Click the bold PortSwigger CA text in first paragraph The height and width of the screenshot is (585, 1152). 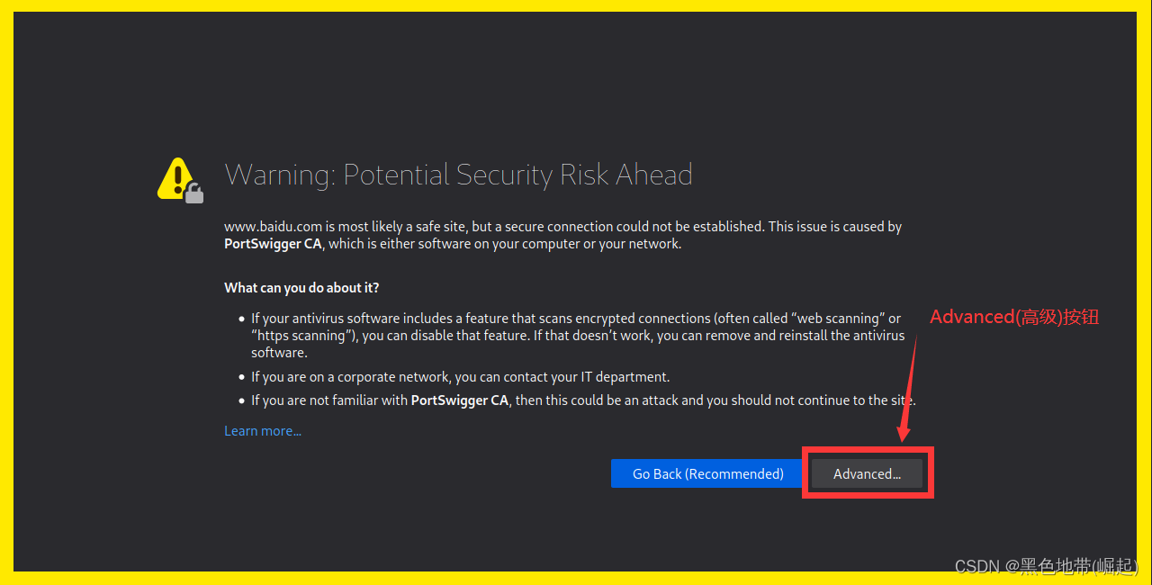pyautogui.click(x=273, y=243)
